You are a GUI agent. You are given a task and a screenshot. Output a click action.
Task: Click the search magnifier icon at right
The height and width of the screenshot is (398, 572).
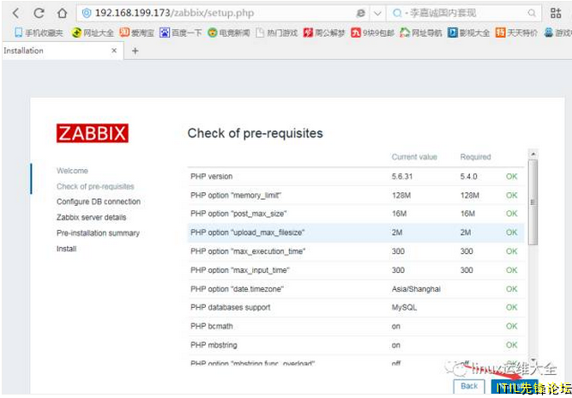(x=532, y=14)
